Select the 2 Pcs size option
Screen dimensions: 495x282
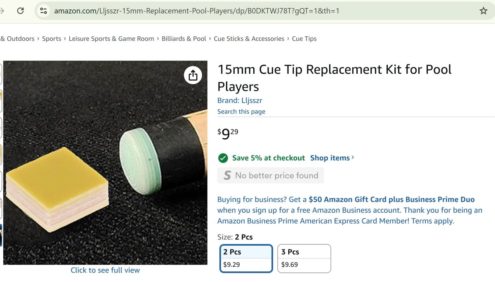246,258
